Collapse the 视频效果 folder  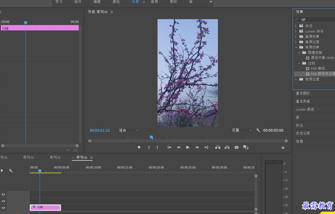pyautogui.click(x=296, y=47)
